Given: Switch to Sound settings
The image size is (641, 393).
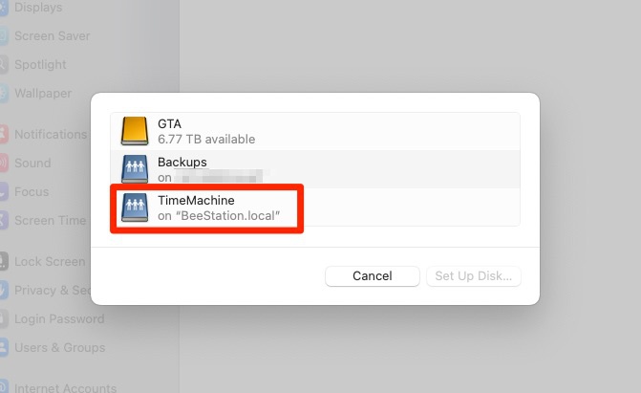Looking at the screenshot, I should [x=32, y=164].
